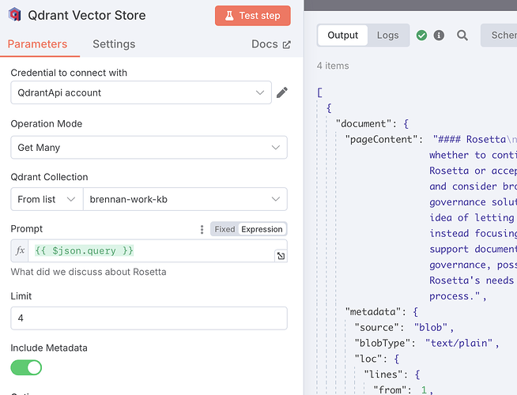Image resolution: width=517 pixels, height=395 pixels.
Task: Switch to the Output tab
Action: pyautogui.click(x=342, y=35)
